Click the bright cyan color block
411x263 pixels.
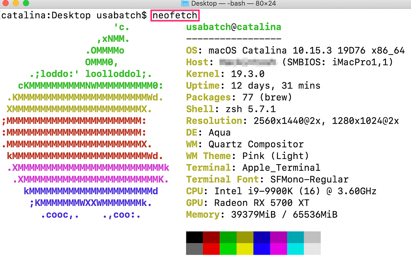tap(295, 249)
